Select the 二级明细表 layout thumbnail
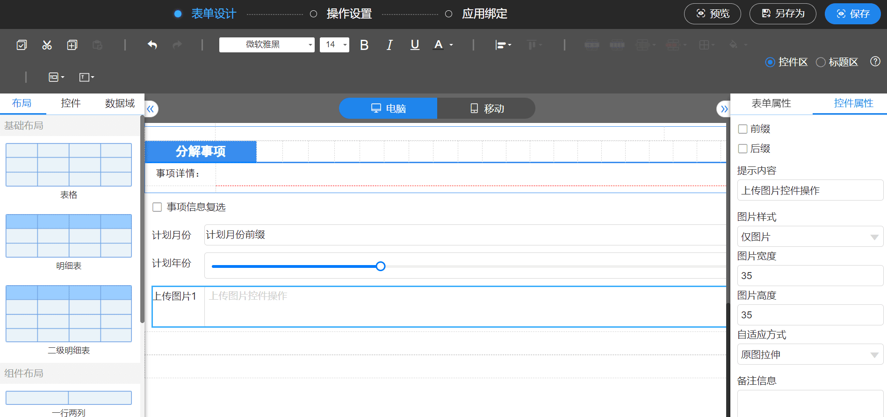887x417 pixels. tap(69, 314)
